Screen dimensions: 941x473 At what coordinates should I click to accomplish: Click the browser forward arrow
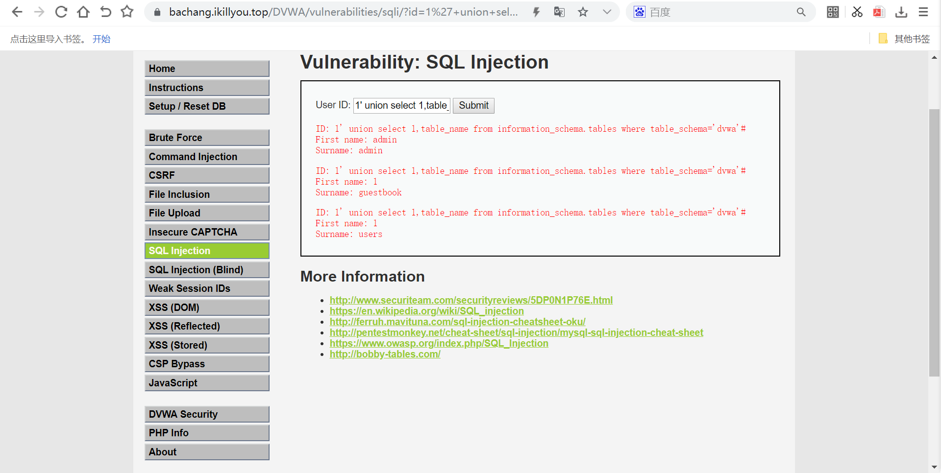pyautogui.click(x=39, y=12)
